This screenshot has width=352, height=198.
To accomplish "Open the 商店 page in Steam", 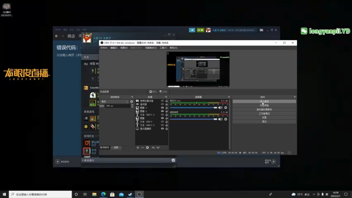I will (71, 36).
